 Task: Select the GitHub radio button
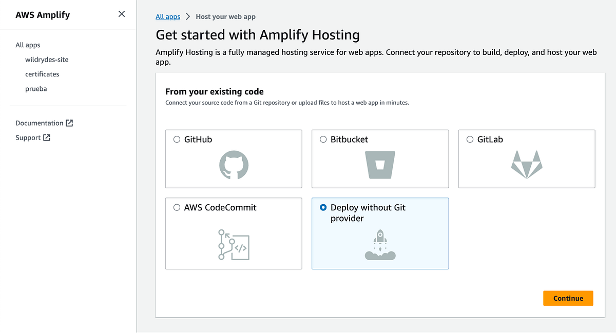pos(177,139)
